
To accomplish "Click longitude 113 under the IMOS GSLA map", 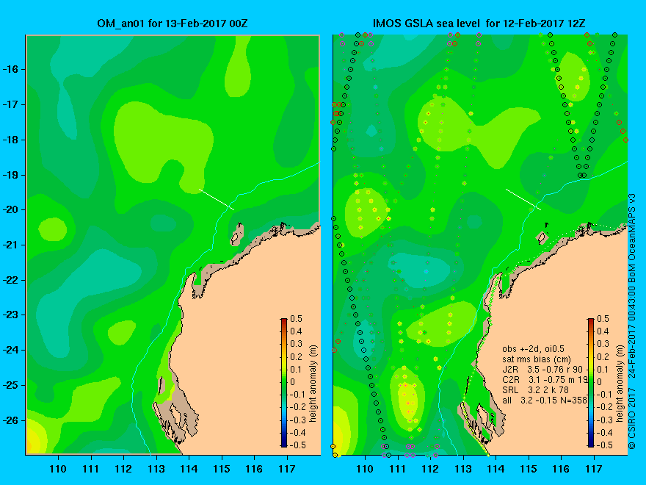I will point(463,469).
